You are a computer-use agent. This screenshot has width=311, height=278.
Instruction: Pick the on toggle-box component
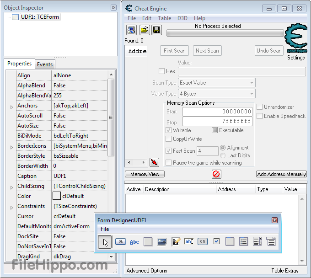pyautogui.click(x=203, y=241)
